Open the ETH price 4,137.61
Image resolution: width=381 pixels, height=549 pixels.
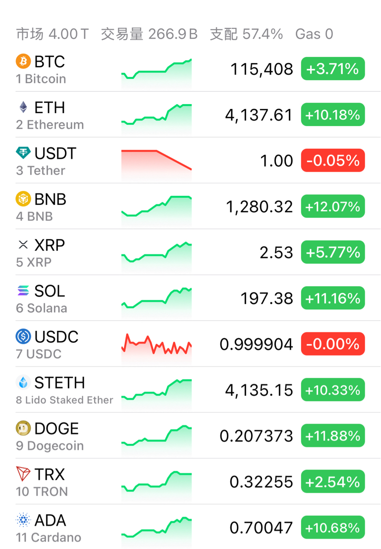(x=259, y=115)
